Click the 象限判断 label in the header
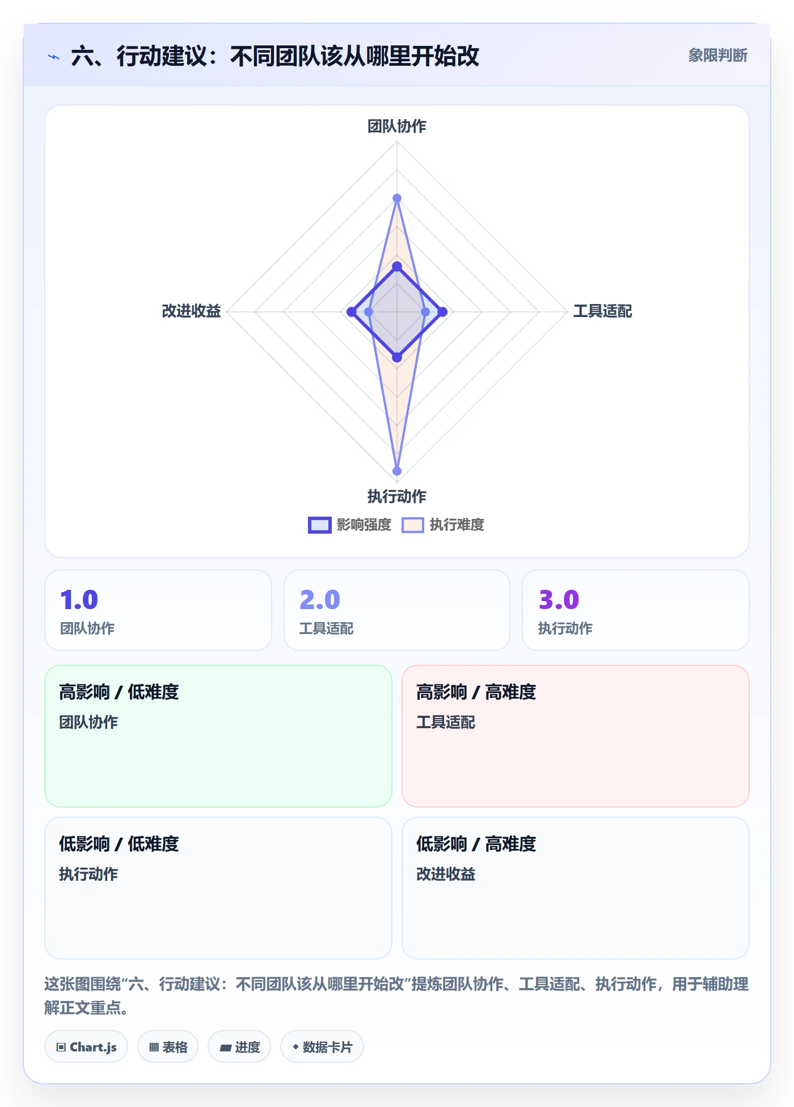794x1107 pixels. point(718,56)
